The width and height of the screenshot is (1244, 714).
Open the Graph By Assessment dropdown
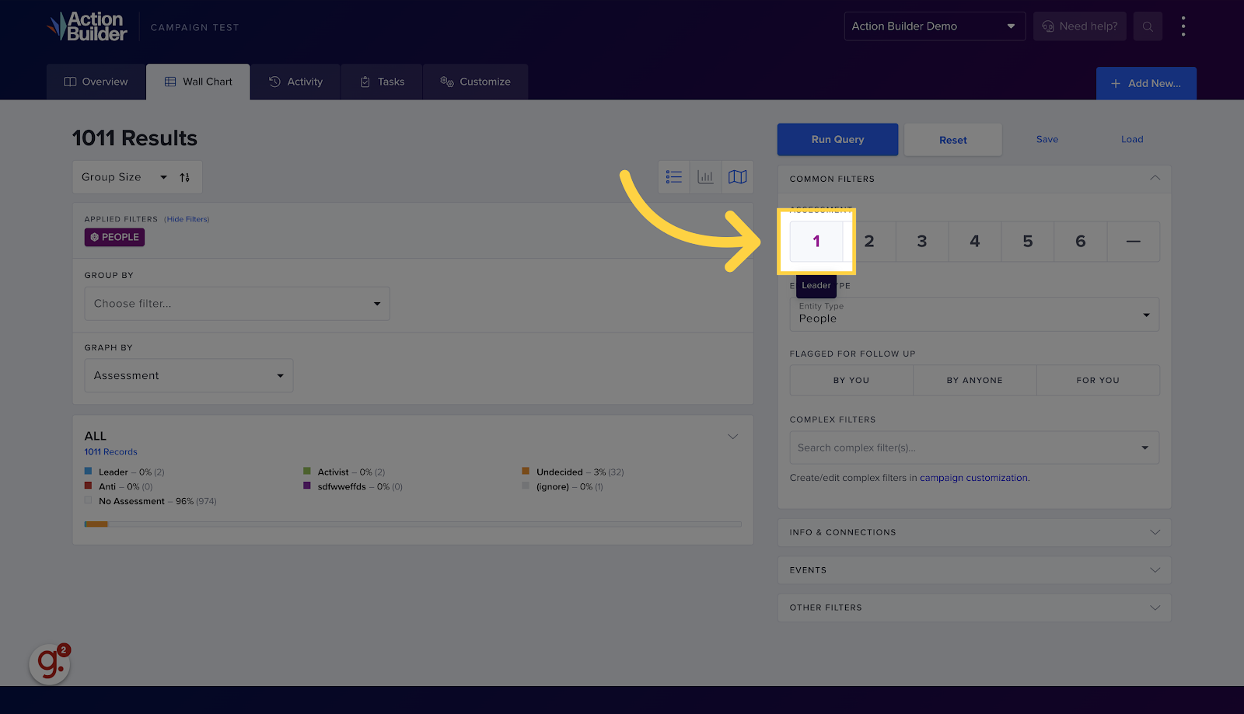click(x=188, y=376)
